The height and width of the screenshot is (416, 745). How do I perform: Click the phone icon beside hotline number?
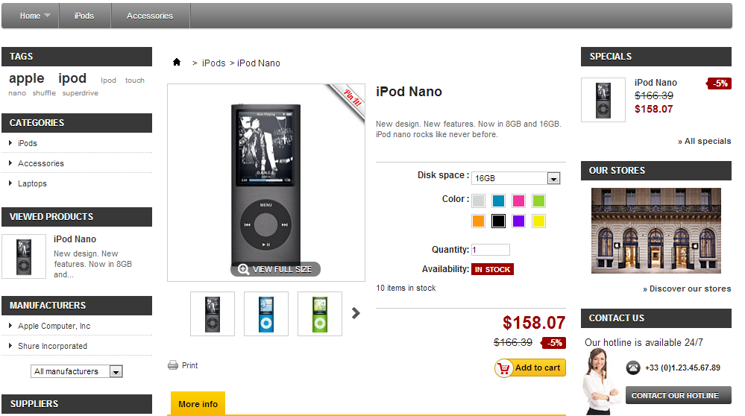pos(633,368)
